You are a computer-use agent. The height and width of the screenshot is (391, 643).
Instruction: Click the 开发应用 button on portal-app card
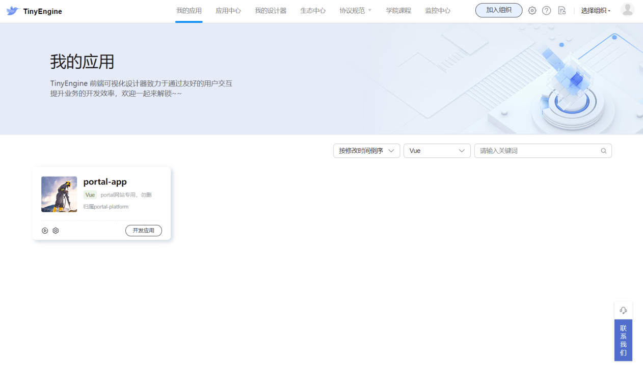coord(143,230)
